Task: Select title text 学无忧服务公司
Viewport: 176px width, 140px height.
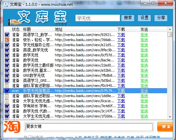Action: pyautogui.click(x=38, y=45)
